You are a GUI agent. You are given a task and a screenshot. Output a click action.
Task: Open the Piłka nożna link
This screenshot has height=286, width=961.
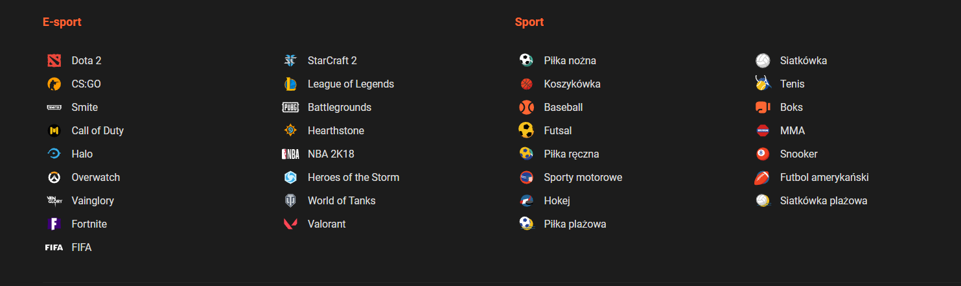(x=570, y=60)
